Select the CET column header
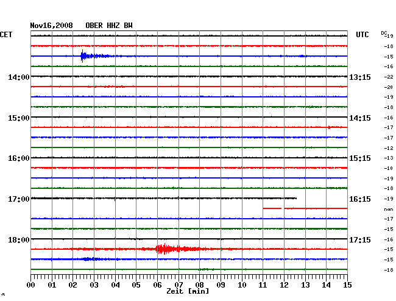This screenshot has height=301, width=396. [6, 35]
